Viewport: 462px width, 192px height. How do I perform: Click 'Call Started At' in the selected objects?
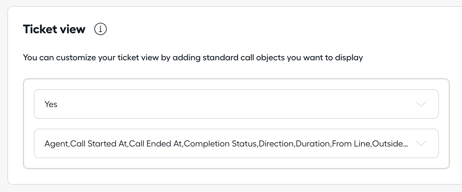pos(99,144)
